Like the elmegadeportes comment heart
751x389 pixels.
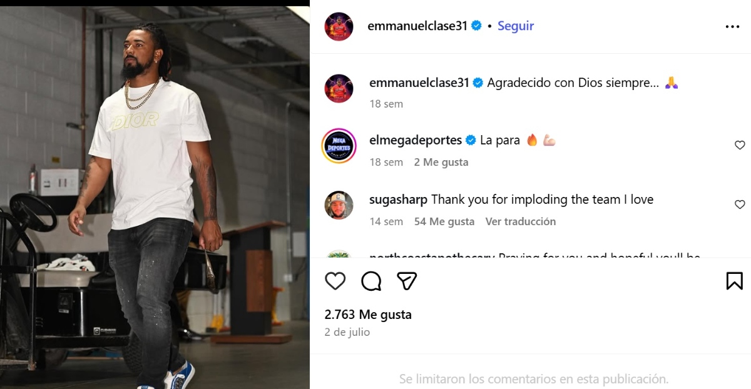[740, 145]
